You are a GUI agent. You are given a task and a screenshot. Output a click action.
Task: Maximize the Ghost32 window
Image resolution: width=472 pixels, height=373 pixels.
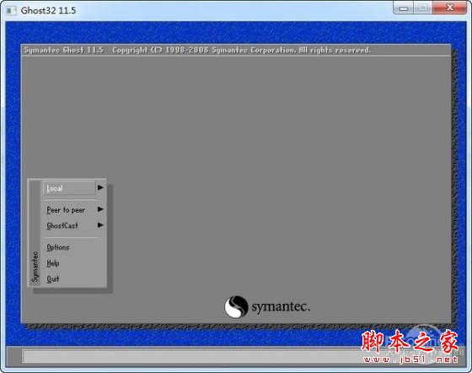tap(423, 8)
